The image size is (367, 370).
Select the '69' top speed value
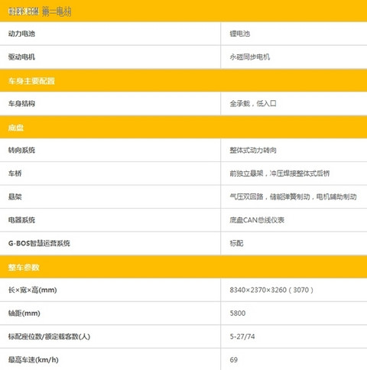(x=233, y=360)
